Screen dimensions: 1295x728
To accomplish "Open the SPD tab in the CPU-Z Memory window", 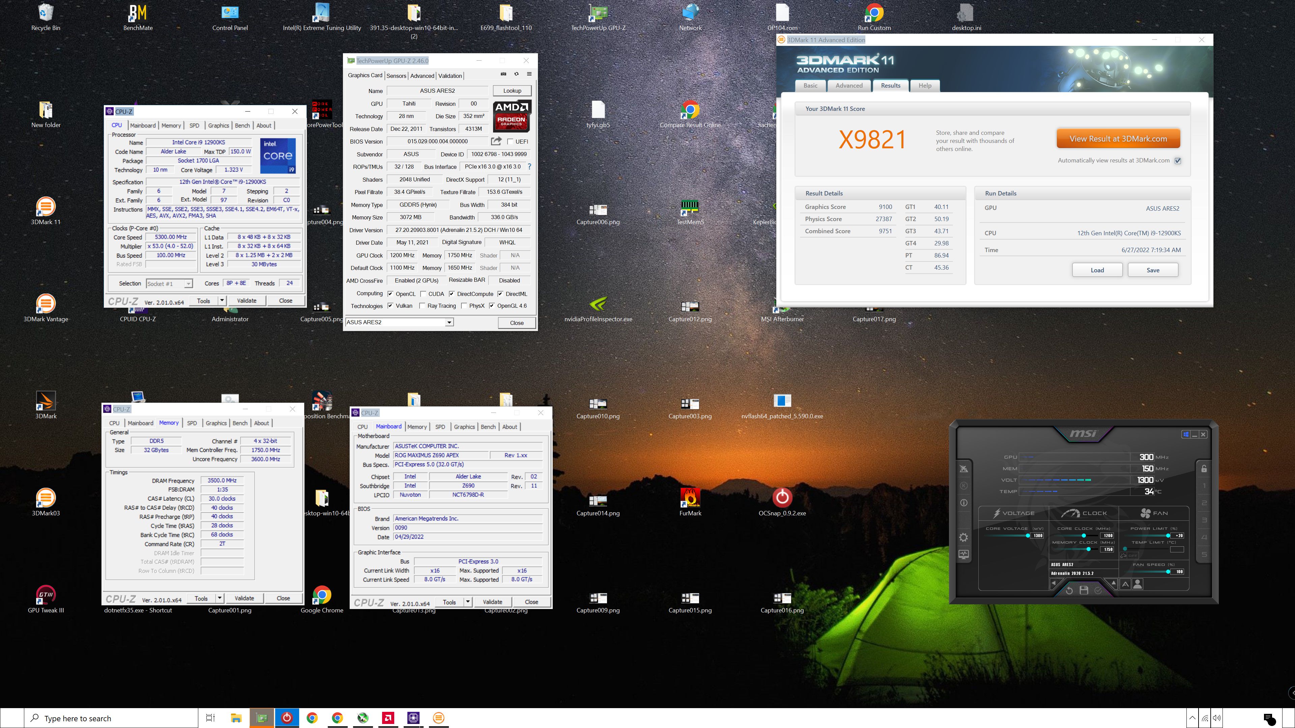I will pyautogui.click(x=192, y=423).
